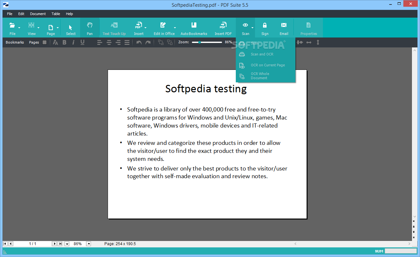Click the NUM status indicator
The height and width of the screenshot is (257, 420).
coord(379,251)
